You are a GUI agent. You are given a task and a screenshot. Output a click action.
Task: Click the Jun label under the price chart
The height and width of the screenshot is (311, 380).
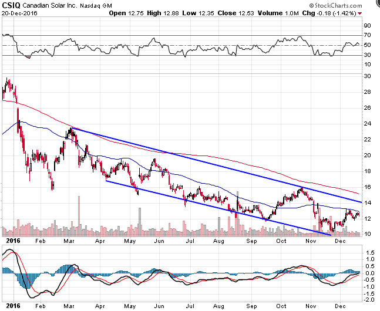(x=159, y=241)
